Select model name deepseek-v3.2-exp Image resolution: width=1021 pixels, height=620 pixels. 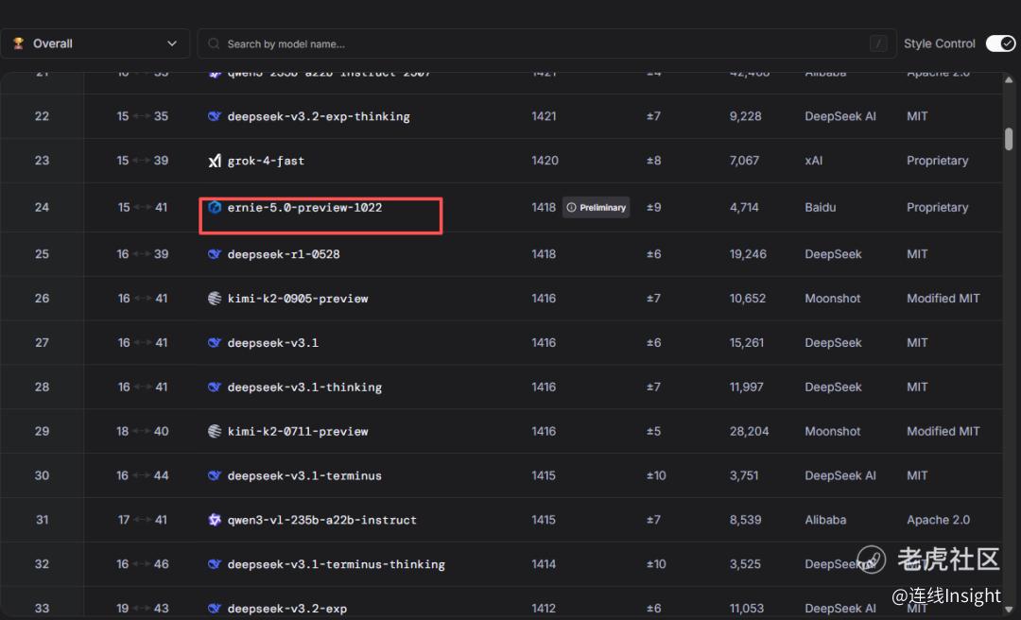pos(287,609)
